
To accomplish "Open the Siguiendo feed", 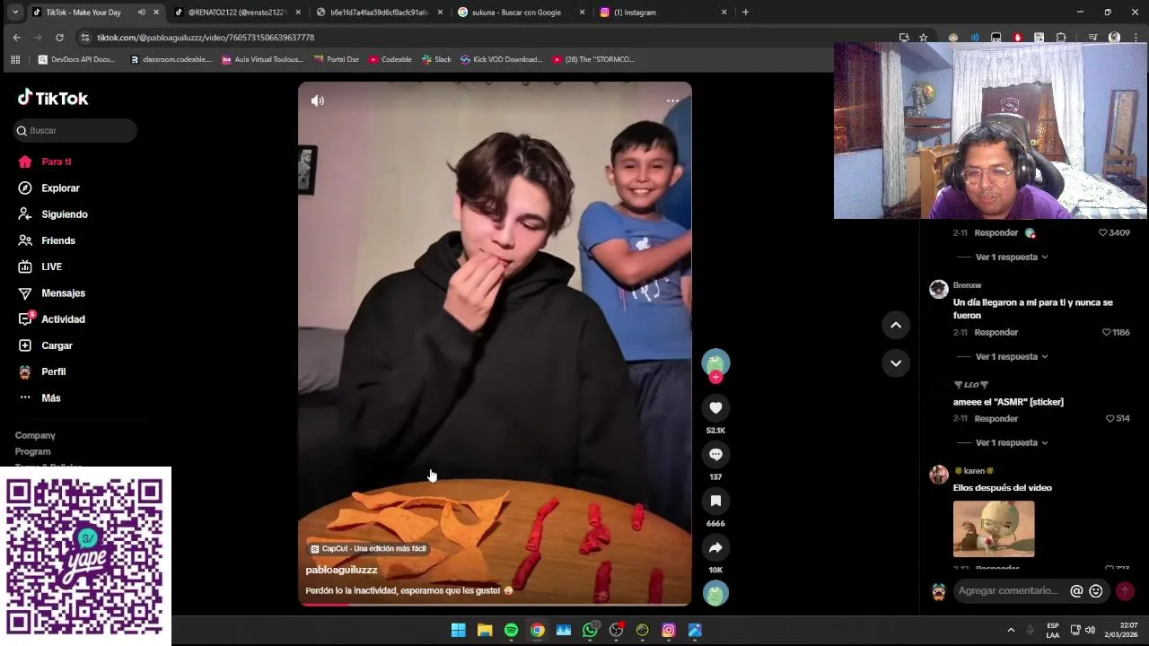I will (x=64, y=214).
